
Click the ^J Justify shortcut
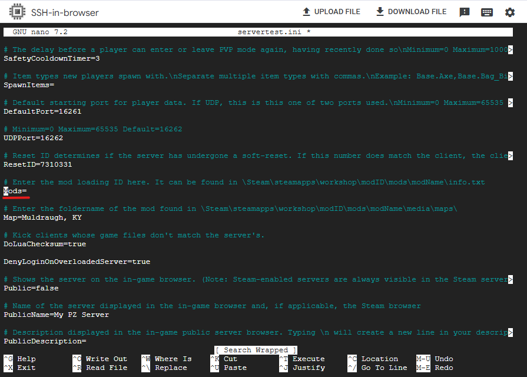tap(302, 368)
